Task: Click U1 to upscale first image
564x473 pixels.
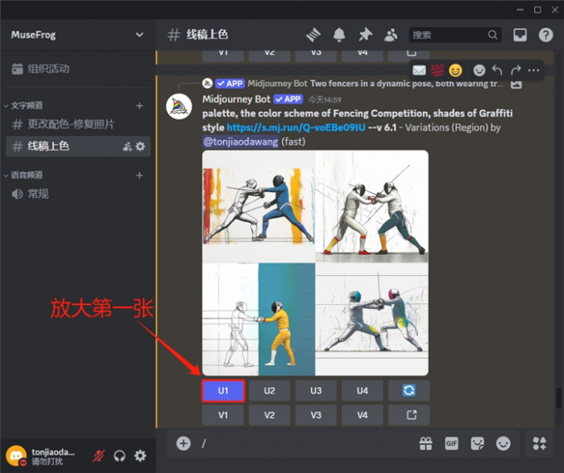Action: pos(223,391)
